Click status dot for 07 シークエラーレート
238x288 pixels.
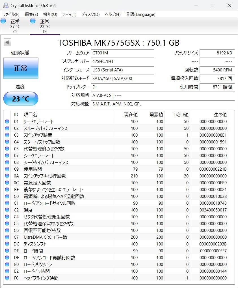click(7, 155)
